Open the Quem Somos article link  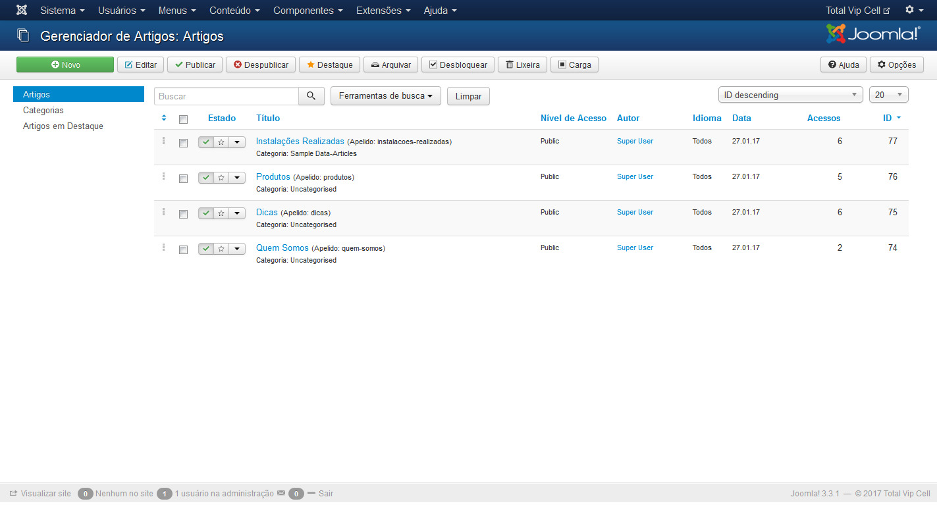(282, 248)
